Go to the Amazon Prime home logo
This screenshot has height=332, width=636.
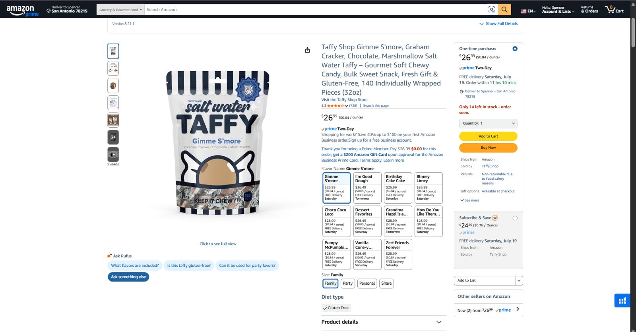(x=22, y=10)
